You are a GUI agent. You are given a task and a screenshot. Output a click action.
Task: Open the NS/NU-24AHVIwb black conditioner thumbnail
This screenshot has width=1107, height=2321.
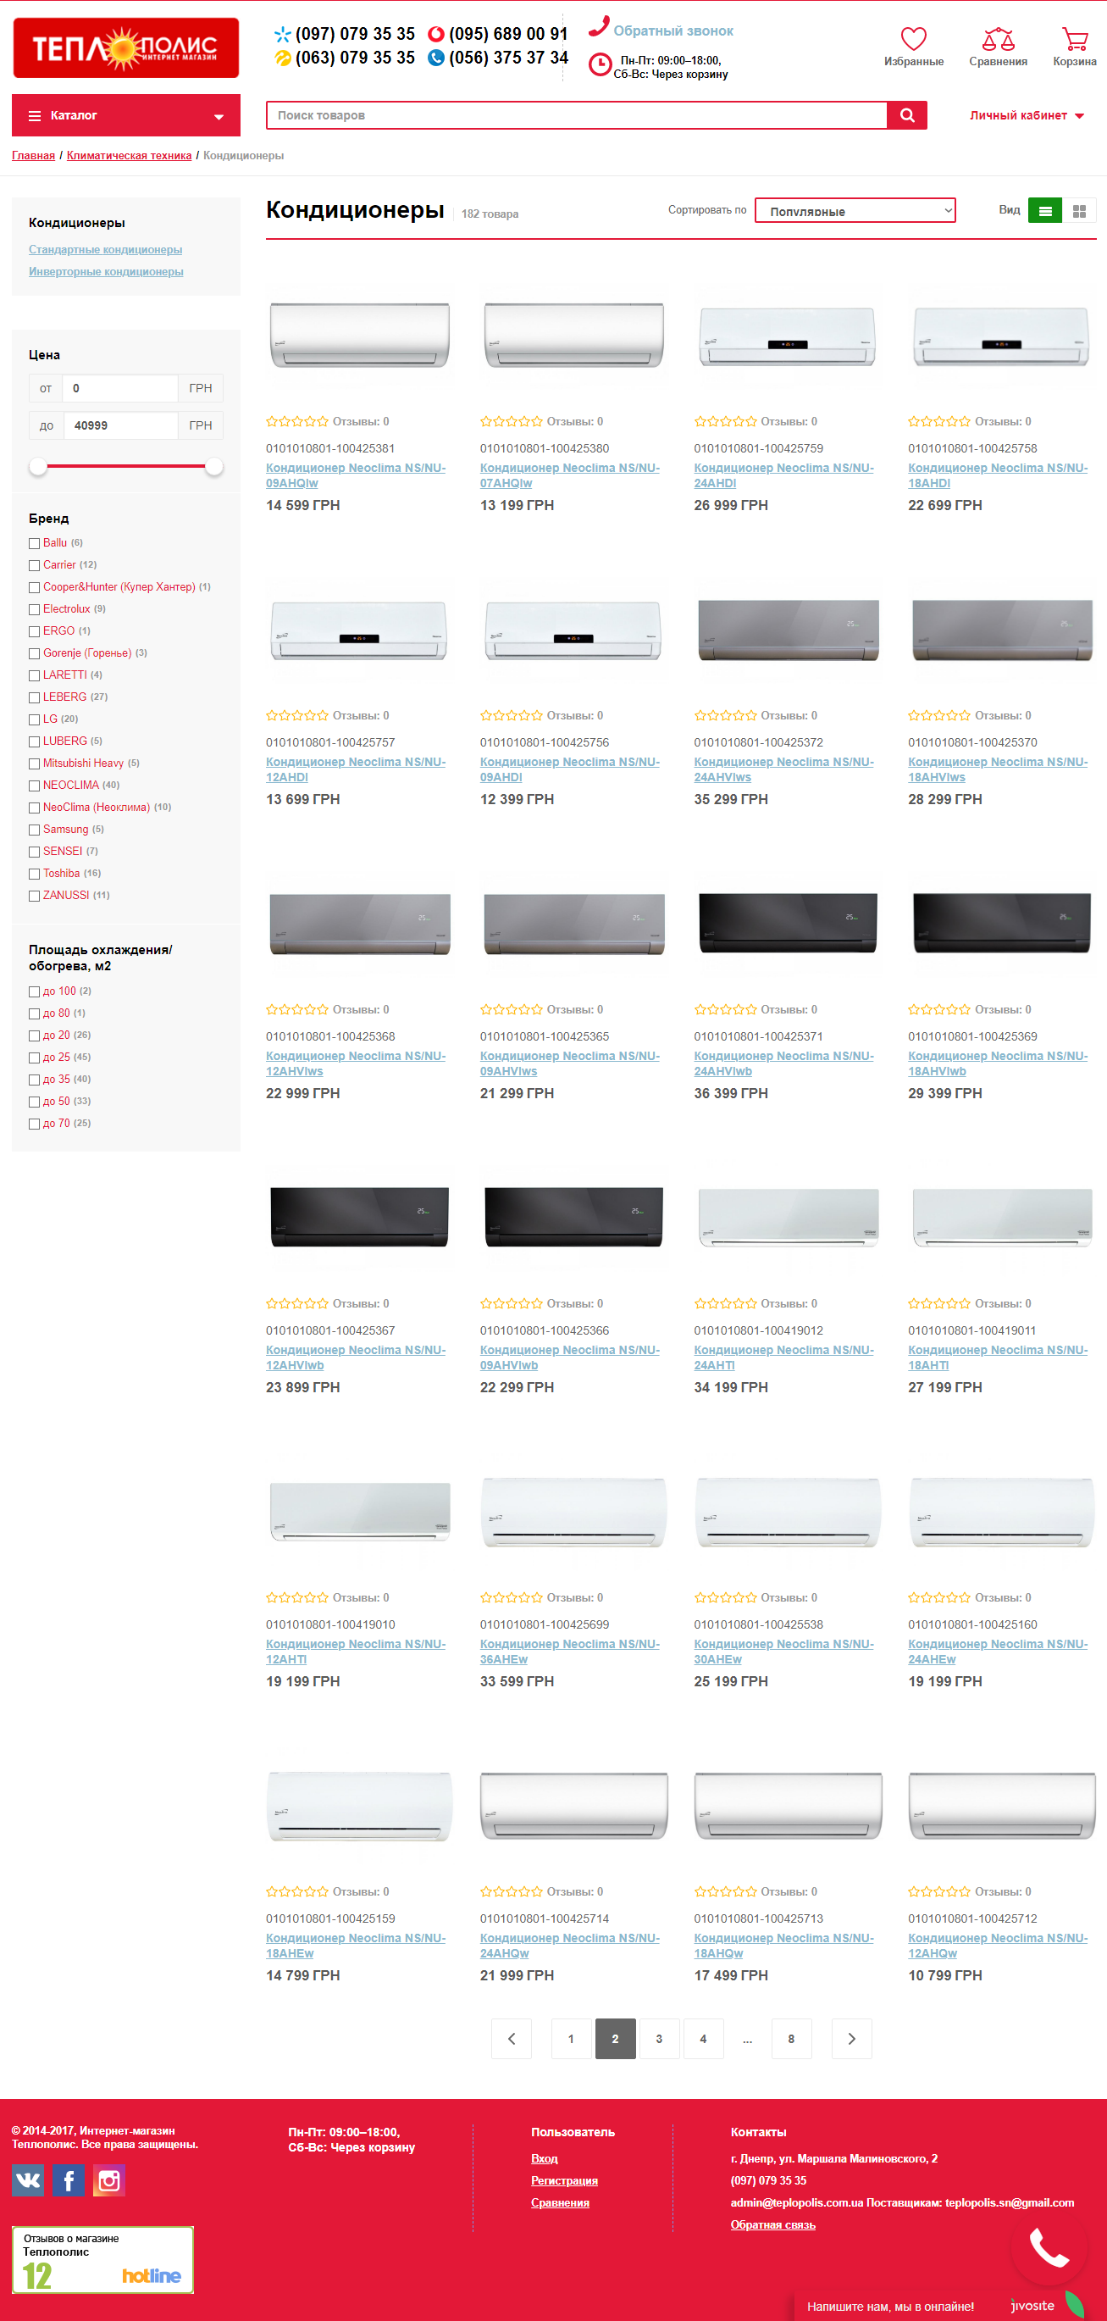(787, 923)
